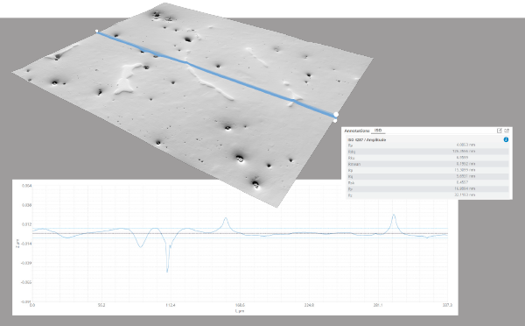Select the Rmean parameter row
The height and width of the screenshot is (326, 525).
[x=428, y=164]
